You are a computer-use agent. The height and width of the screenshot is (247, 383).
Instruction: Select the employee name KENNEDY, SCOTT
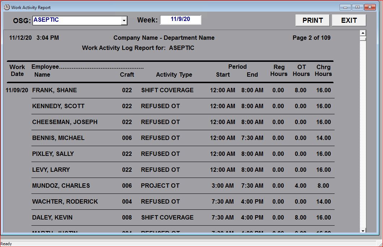(58, 106)
